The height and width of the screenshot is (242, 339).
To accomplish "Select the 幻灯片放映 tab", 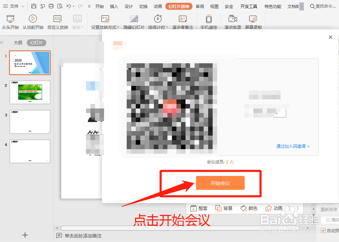I will tap(179, 7).
